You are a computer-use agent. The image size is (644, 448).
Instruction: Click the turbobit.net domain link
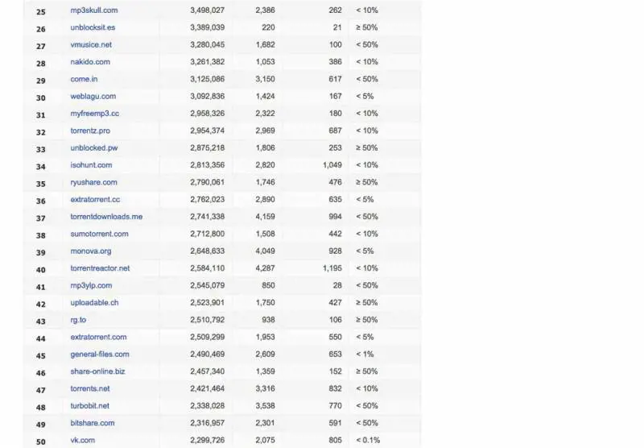[90, 405]
